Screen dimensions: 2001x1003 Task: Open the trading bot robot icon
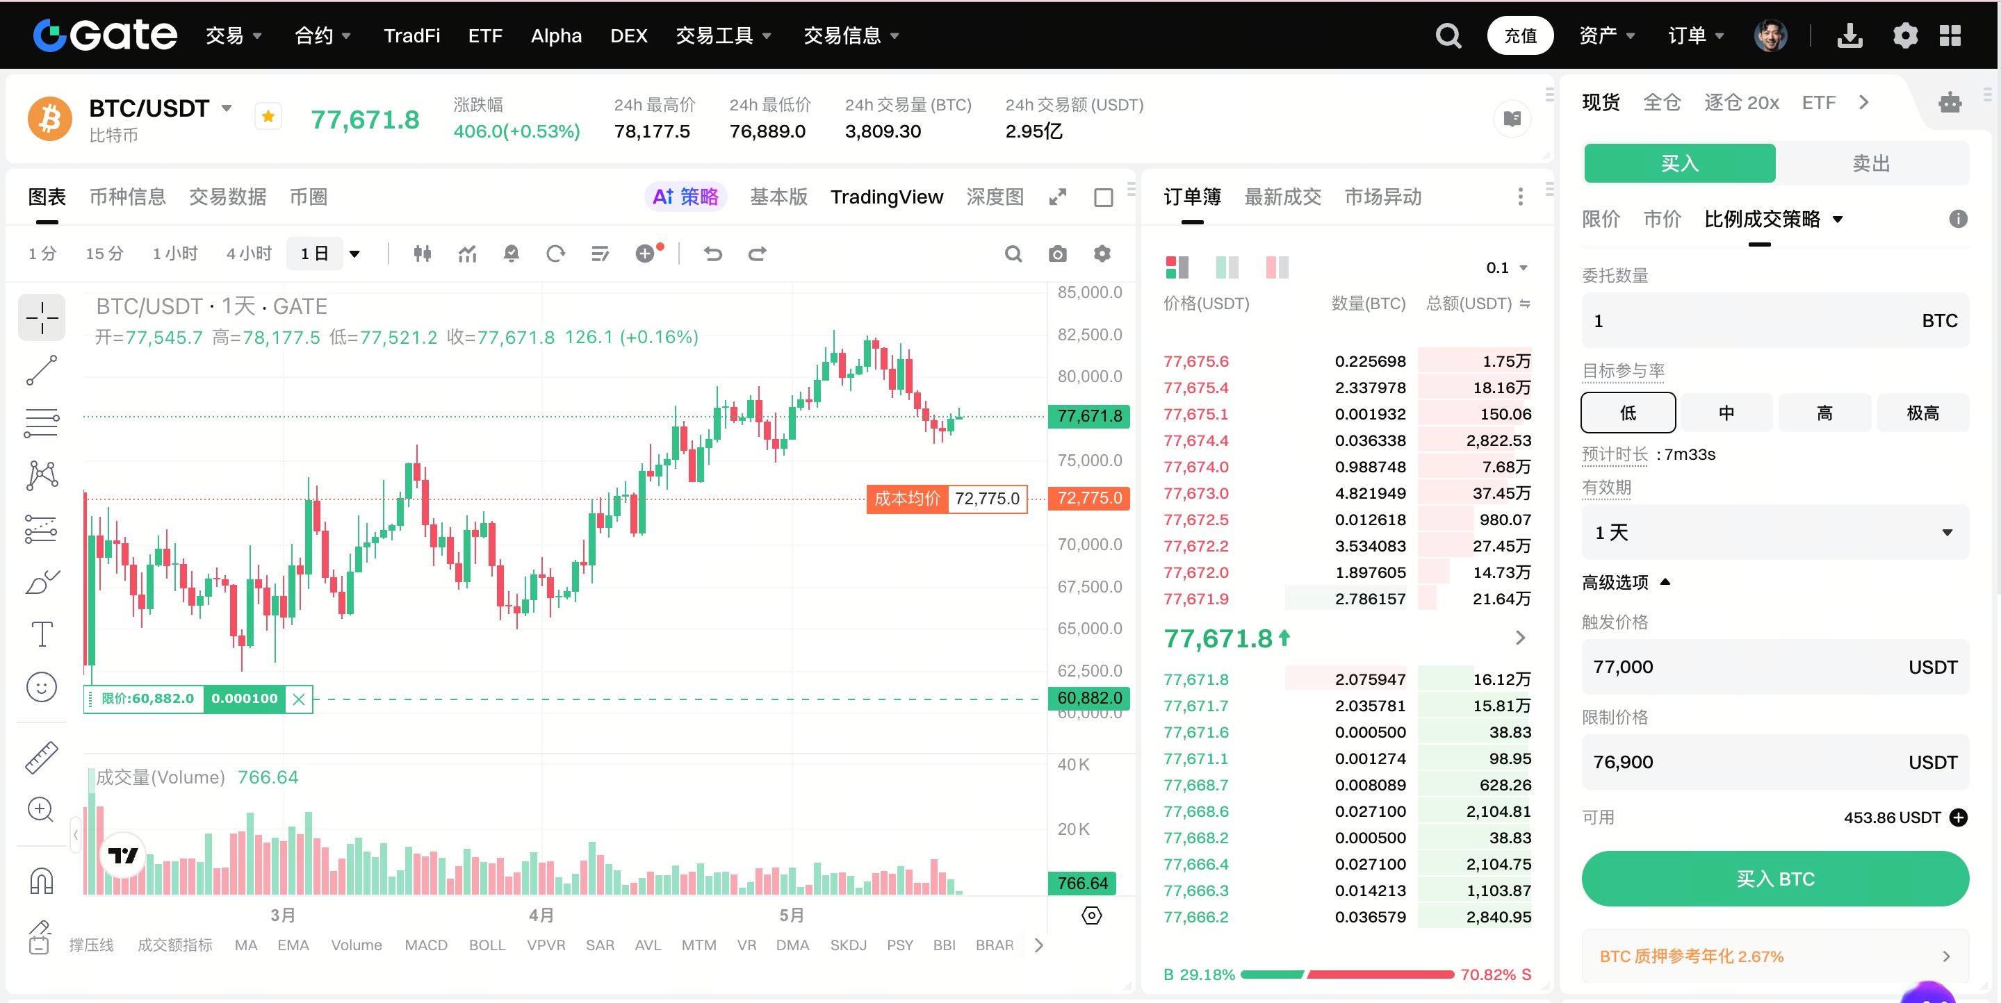(1949, 103)
